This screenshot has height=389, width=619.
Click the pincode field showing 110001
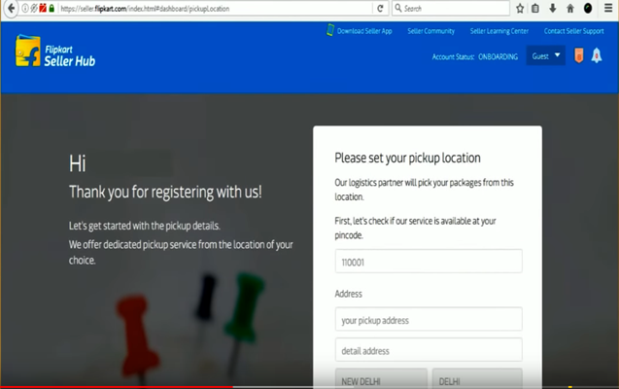pos(428,262)
